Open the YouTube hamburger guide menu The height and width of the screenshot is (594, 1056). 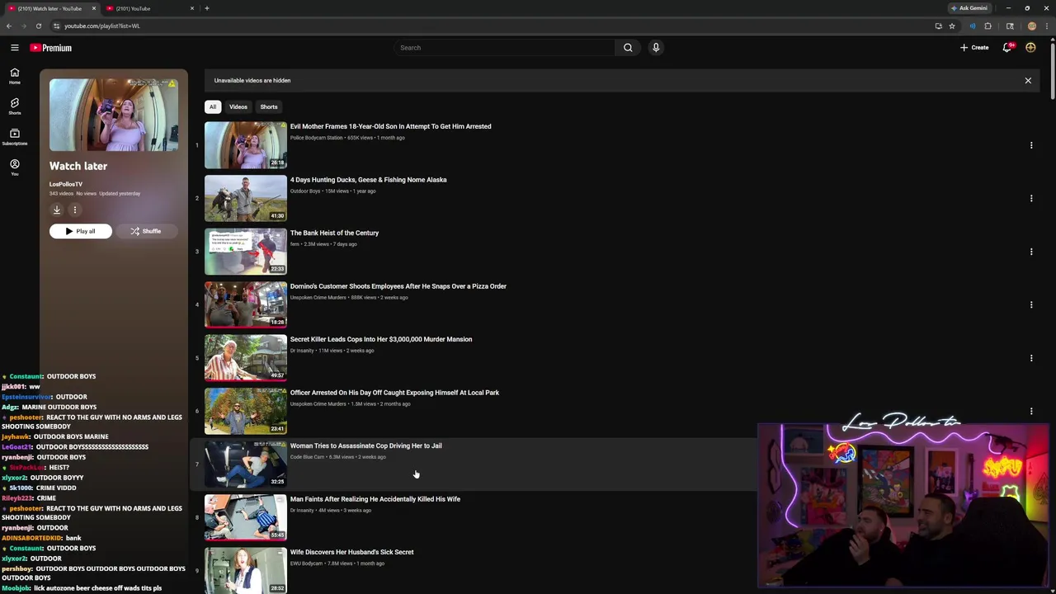(15, 48)
